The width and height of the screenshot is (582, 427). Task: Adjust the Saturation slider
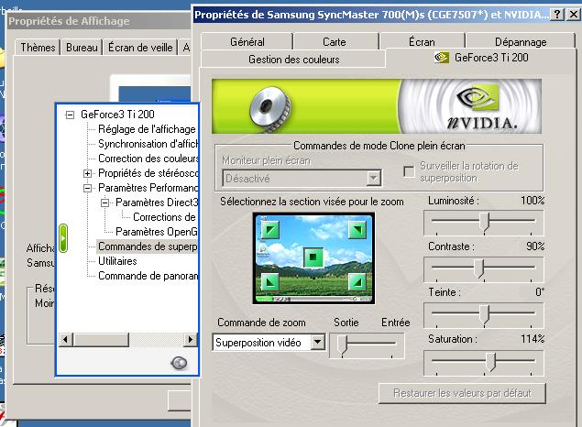pyautogui.click(x=490, y=361)
